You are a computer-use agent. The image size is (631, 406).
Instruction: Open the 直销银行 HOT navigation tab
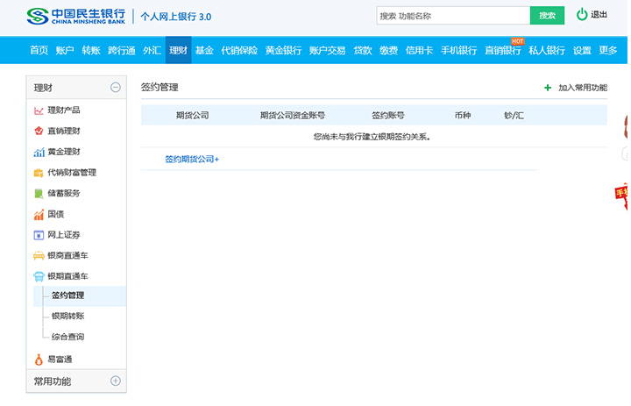point(503,51)
